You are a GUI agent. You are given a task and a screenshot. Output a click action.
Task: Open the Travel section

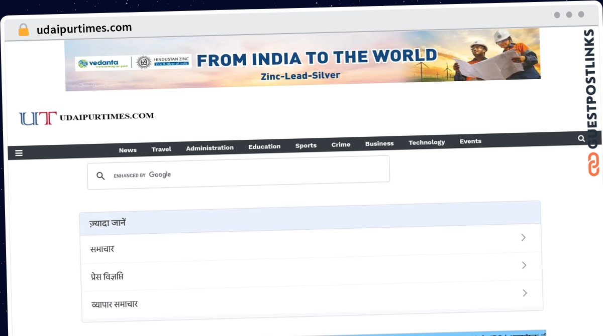161,149
